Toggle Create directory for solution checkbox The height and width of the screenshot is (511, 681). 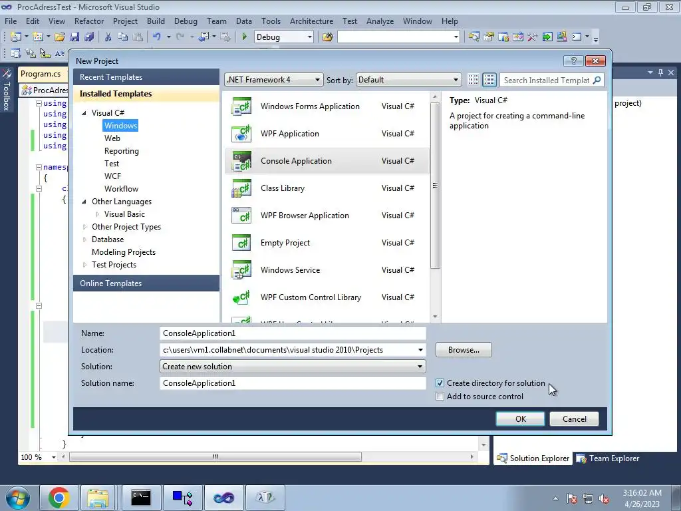click(x=440, y=383)
